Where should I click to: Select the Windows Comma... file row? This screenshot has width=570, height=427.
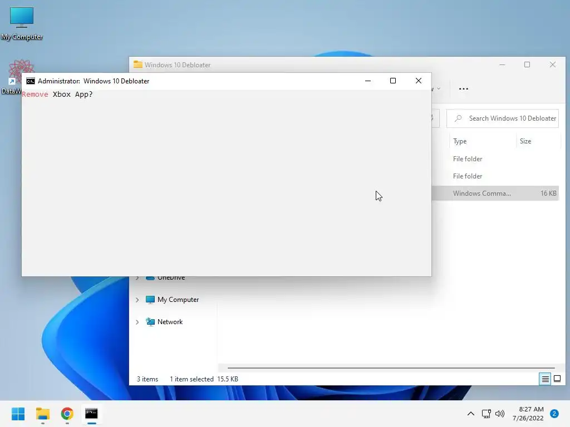pos(495,193)
